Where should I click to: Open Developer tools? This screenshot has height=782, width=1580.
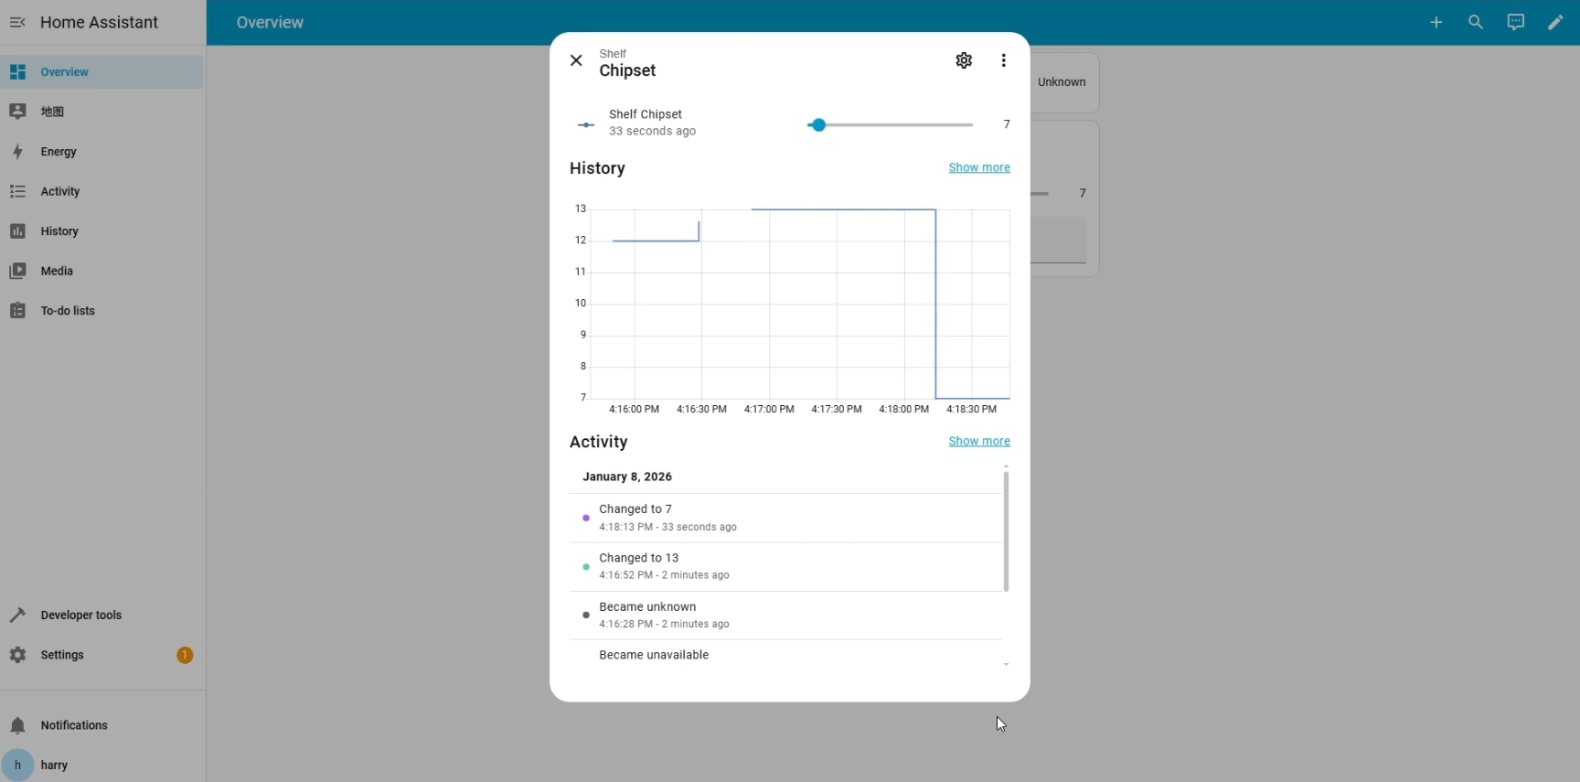click(80, 615)
